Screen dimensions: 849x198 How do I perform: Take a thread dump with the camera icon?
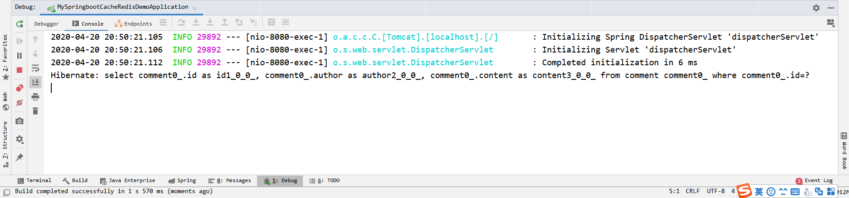[x=19, y=121]
